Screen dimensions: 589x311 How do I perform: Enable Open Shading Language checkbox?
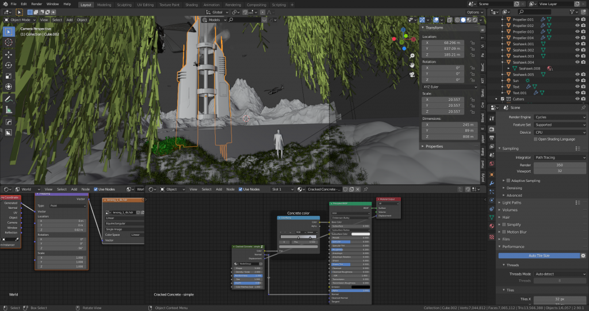point(536,139)
